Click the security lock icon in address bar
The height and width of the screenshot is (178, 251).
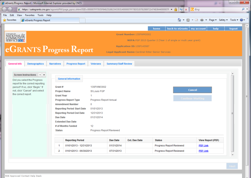(x=176, y=10)
